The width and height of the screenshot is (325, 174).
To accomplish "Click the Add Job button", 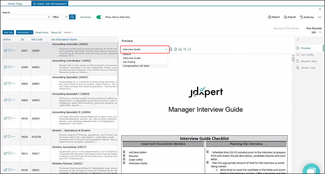I will click(x=8, y=32).
